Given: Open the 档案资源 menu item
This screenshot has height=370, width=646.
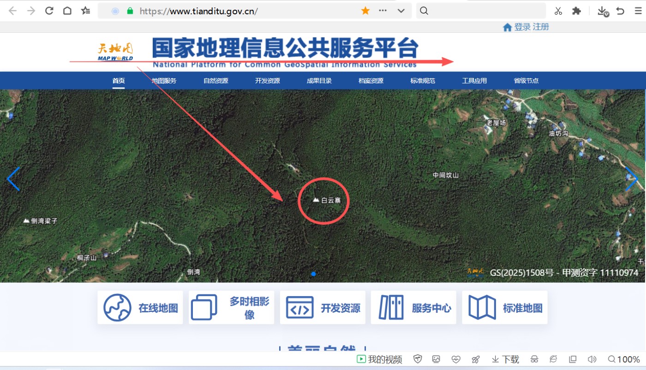Looking at the screenshot, I should tap(371, 81).
